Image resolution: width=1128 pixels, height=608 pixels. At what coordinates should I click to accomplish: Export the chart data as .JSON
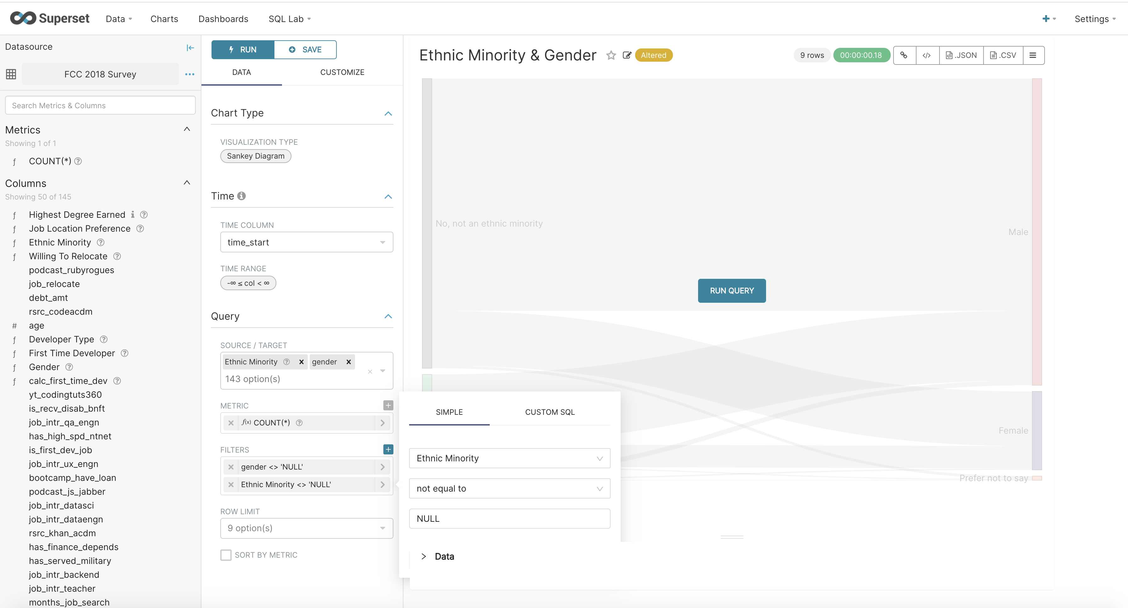point(961,55)
